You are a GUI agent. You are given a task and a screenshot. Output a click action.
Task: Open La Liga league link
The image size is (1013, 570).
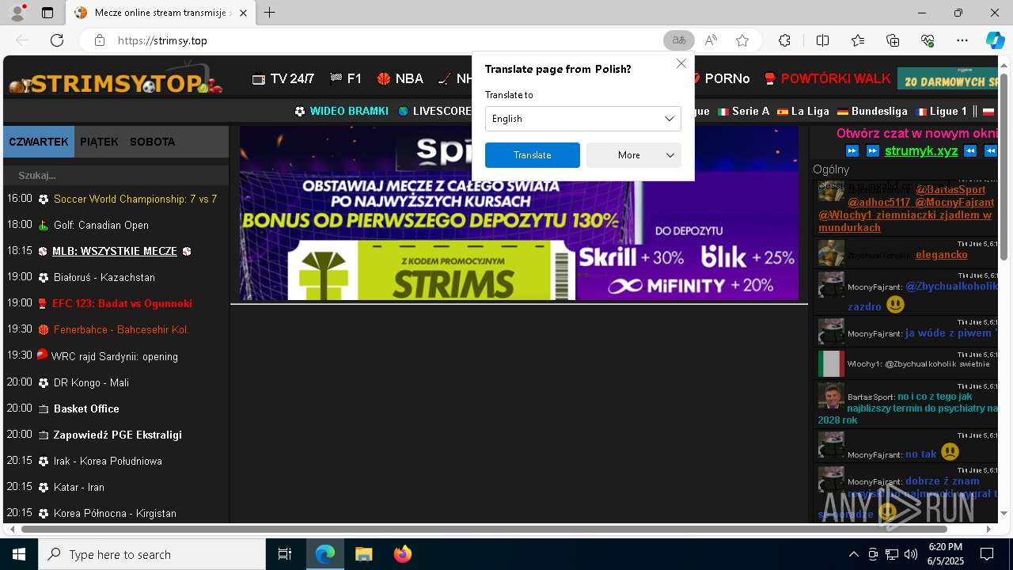(x=803, y=112)
